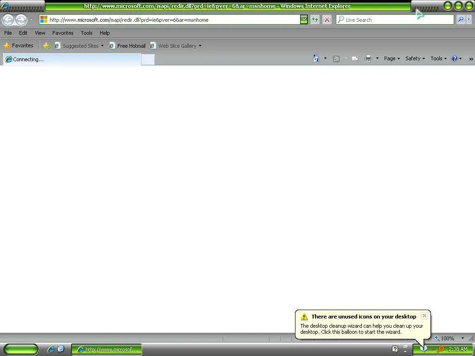Expand command bar overflow chevron
This screenshot has height=356, width=475.
click(x=471, y=59)
